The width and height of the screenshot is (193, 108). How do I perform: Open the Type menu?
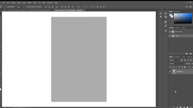[24, 3]
